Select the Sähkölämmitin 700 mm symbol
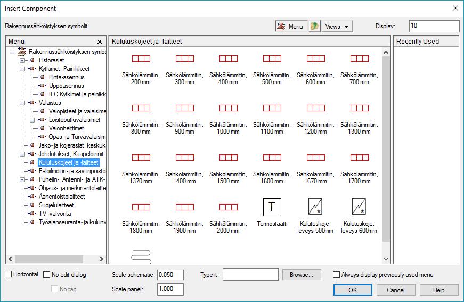The height and width of the screenshot is (302, 464). [x=359, y=59]
